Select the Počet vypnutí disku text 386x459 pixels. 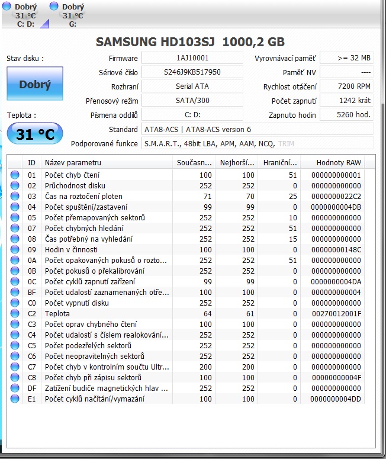(77, 303)
